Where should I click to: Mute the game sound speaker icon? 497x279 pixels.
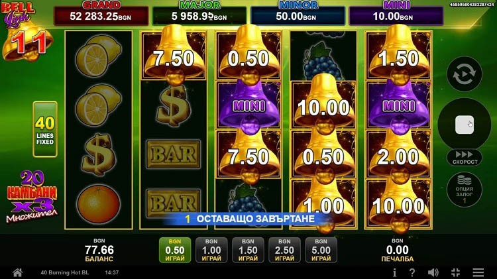pyautogui.click(x=433, y=272)
